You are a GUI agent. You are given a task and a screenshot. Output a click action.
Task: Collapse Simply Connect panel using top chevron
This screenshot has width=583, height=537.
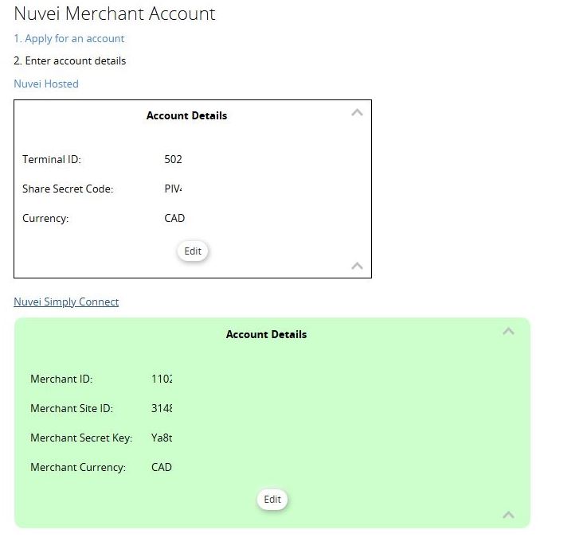[508, 331]
